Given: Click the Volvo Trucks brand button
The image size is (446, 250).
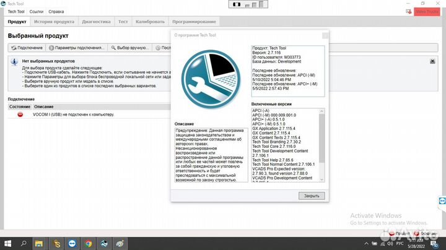Looking at the screenshot, I should (427, 12).
